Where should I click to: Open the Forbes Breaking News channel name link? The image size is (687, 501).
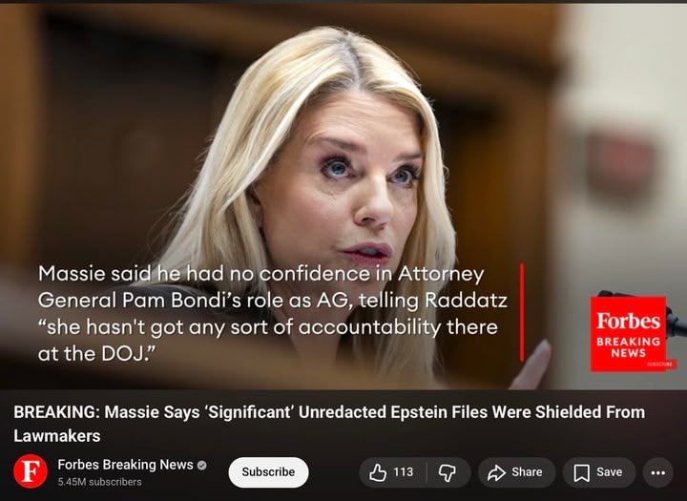click(125, 465)
